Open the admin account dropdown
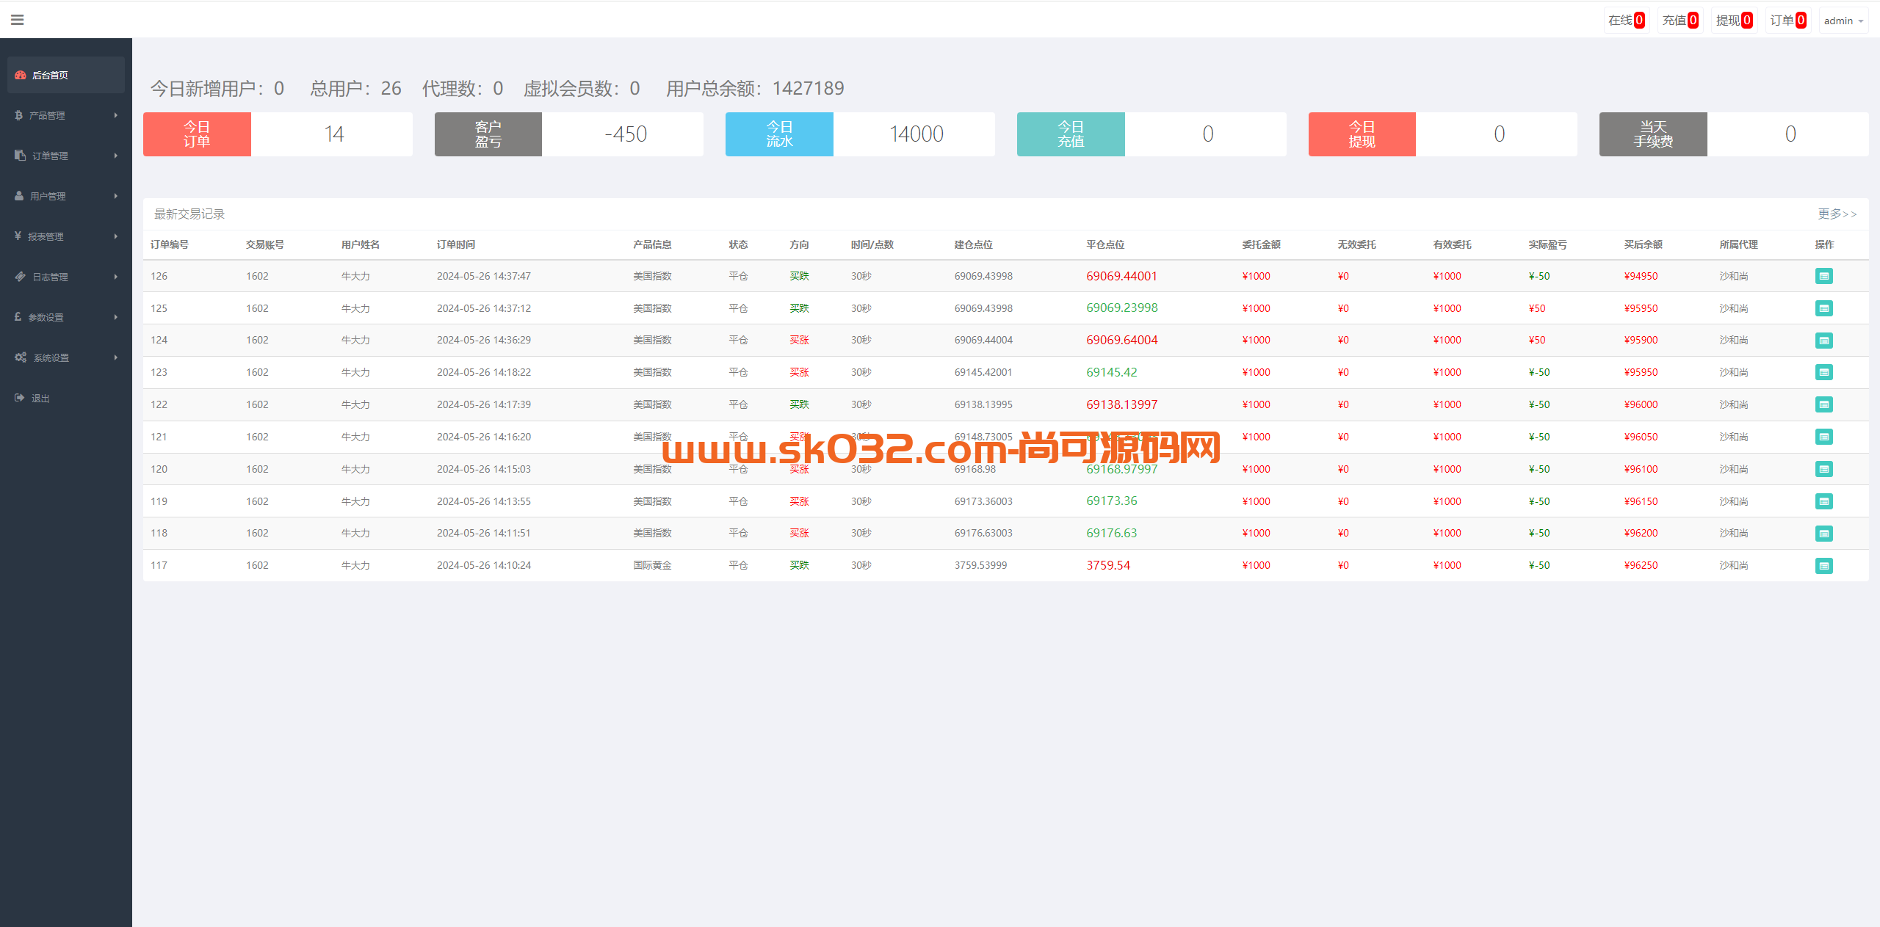The width and height of the screenshot is (1880, 927). (1843, 21)
